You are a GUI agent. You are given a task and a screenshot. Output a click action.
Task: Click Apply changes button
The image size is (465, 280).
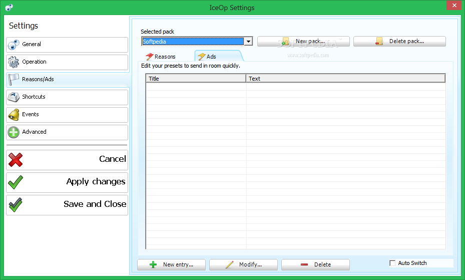click(x=67, y=182)
